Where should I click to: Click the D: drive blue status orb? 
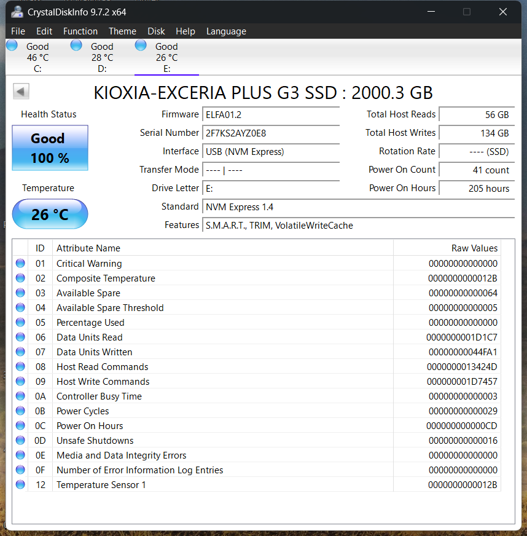76,45
